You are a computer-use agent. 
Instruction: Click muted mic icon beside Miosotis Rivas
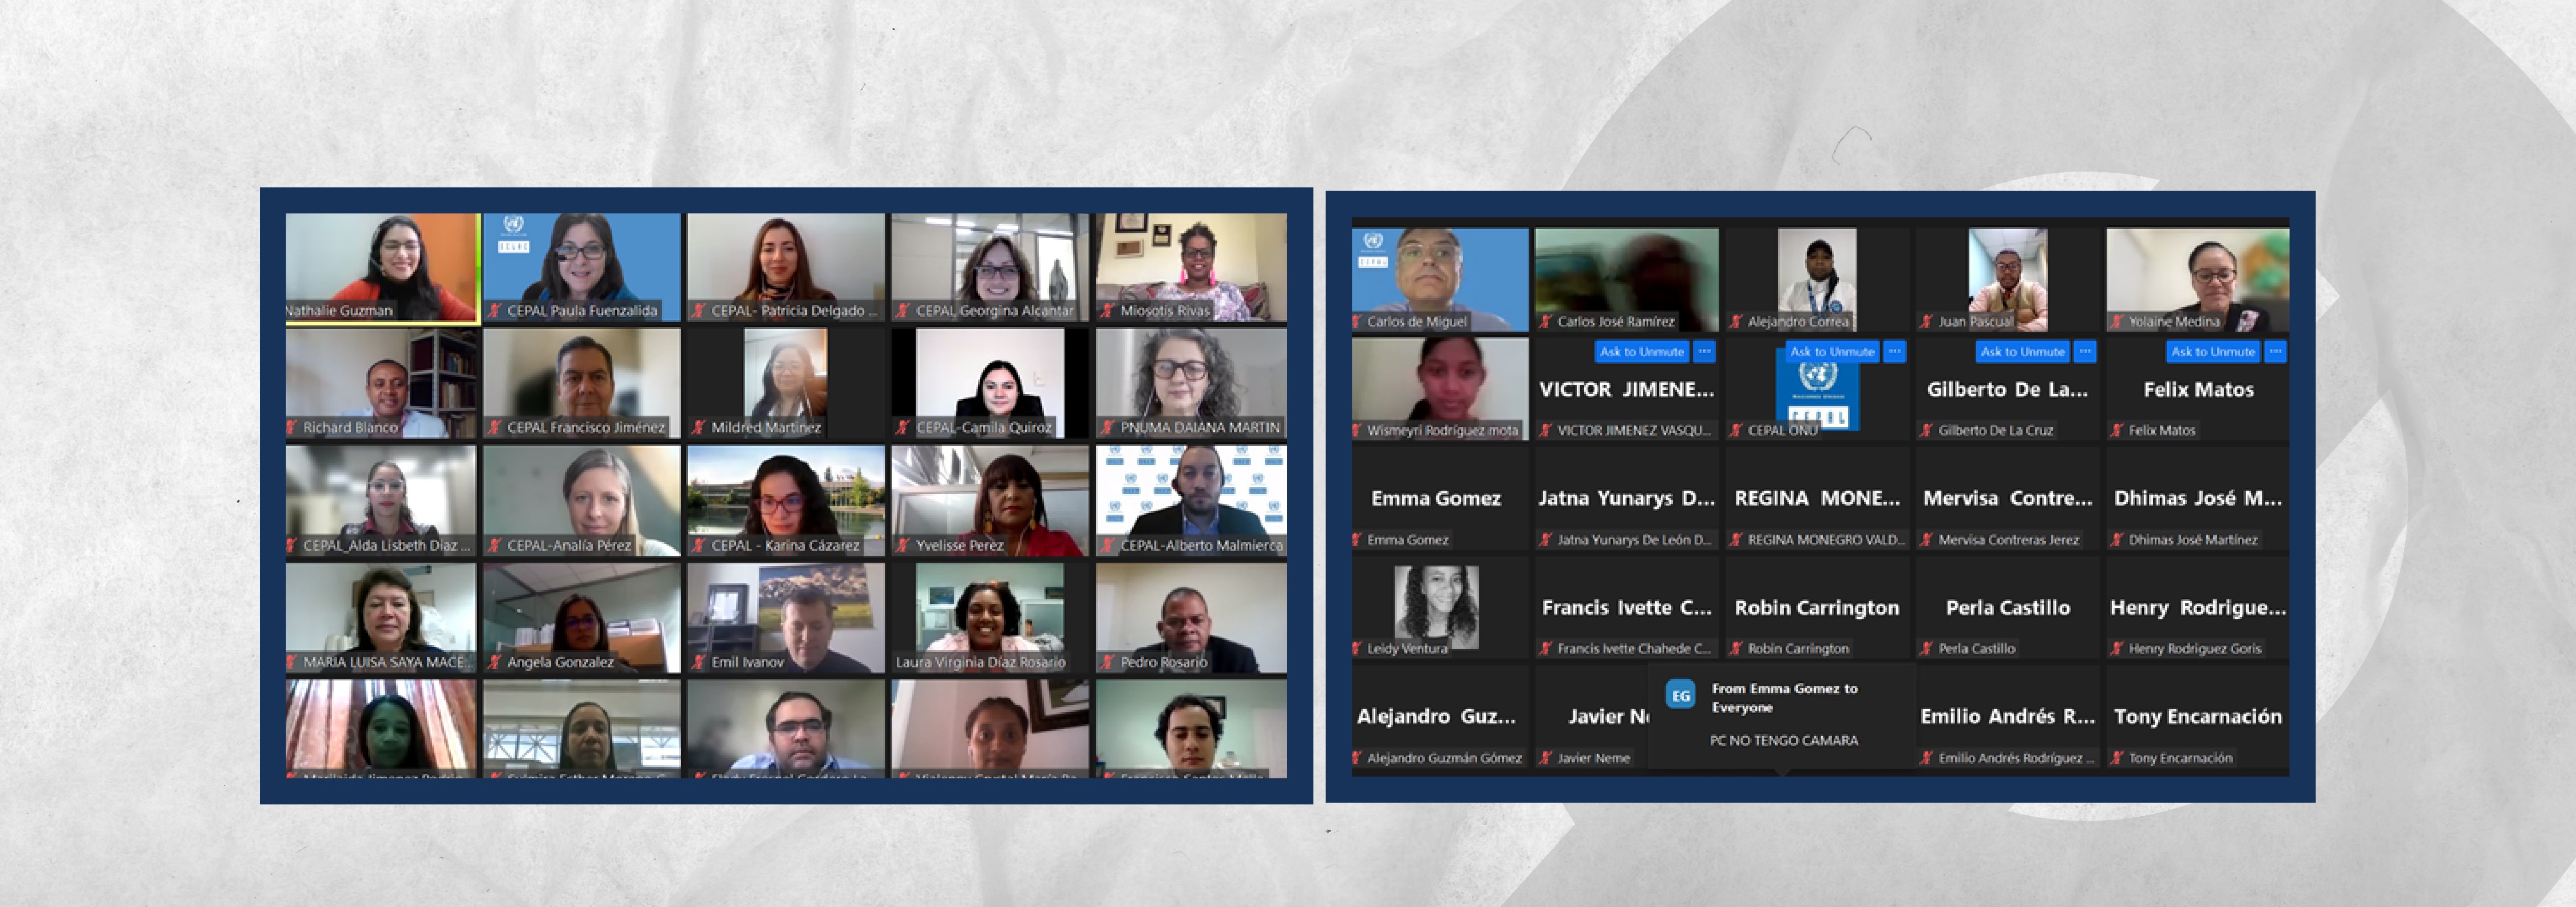click(x=1107, y=311)
